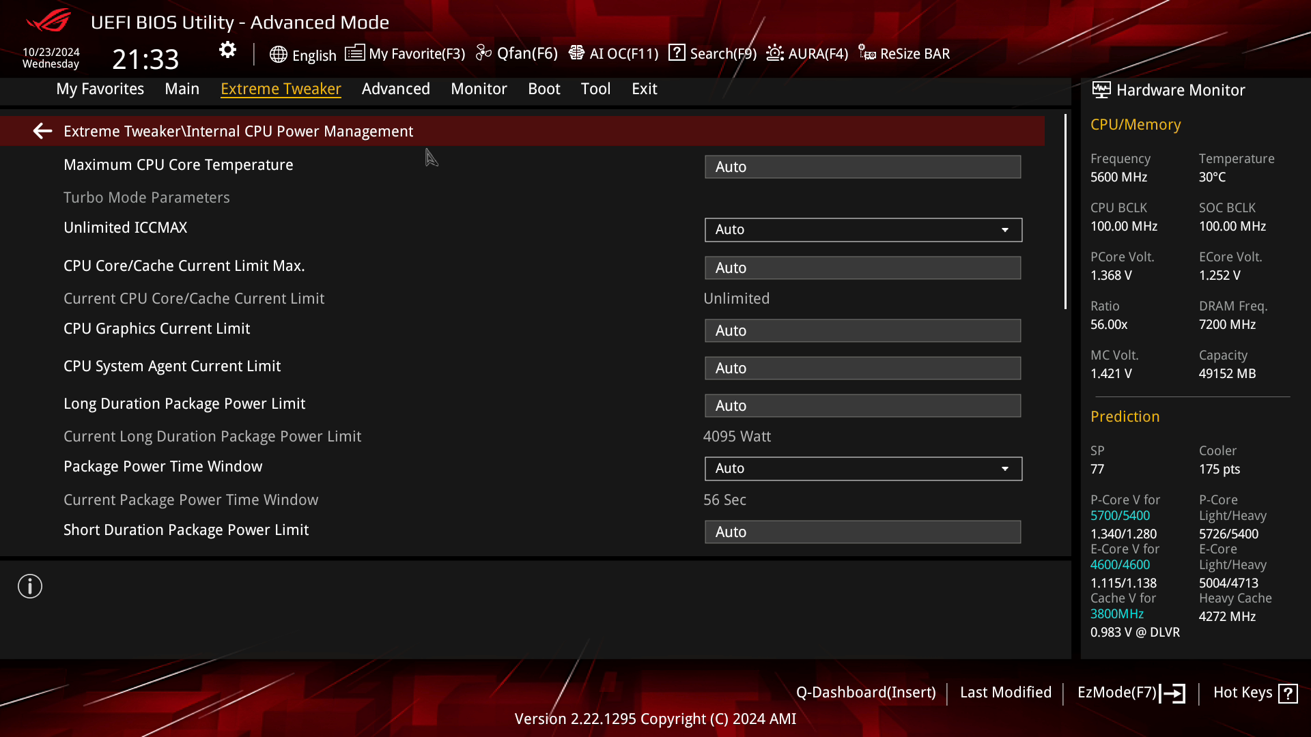Open the Boot menu tab
Image resolution: width=1311 pixels, height=737 pixels.
[544, 89]
